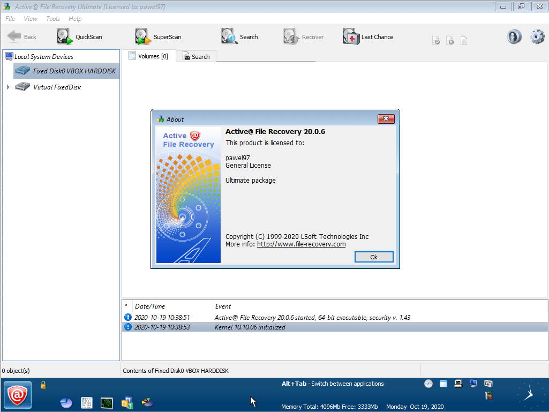Open the Last Chance recovery tool
This screenshot has width=549, height=412.
(368, 37)
